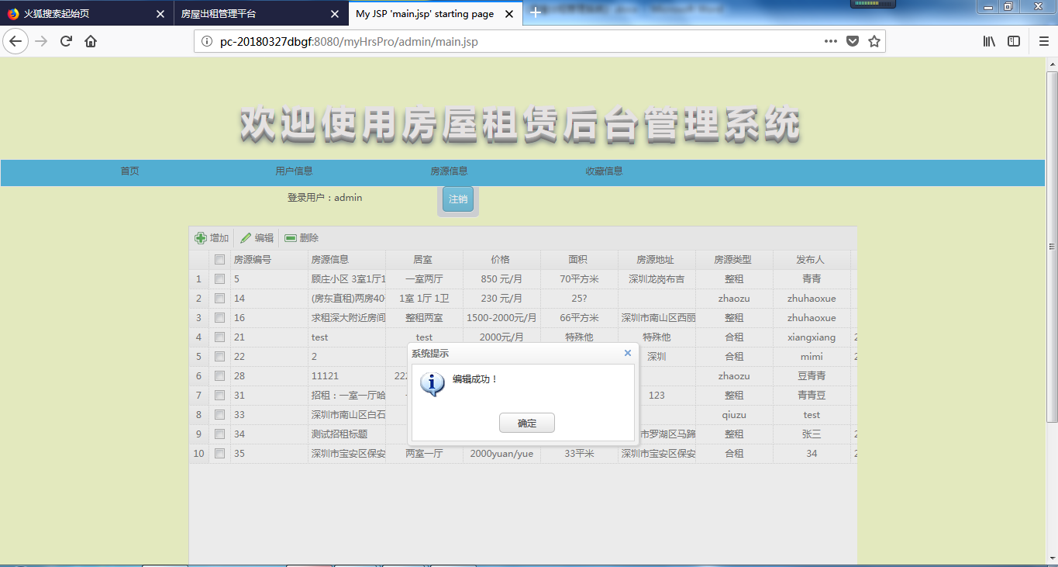Check the box for listing number 34
Image resolution: width=1058 pixels, height=567 pixels.
tap(219, 434)
